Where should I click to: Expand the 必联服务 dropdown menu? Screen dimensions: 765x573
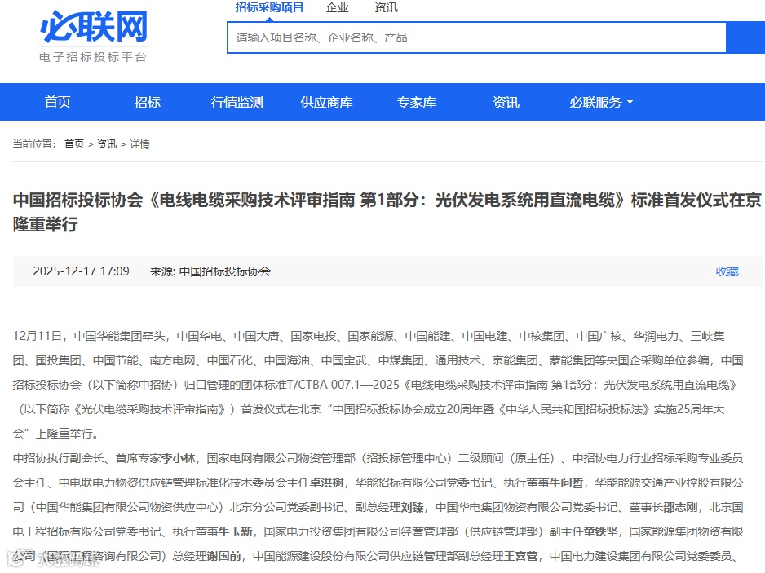click(x=600, y=102)
